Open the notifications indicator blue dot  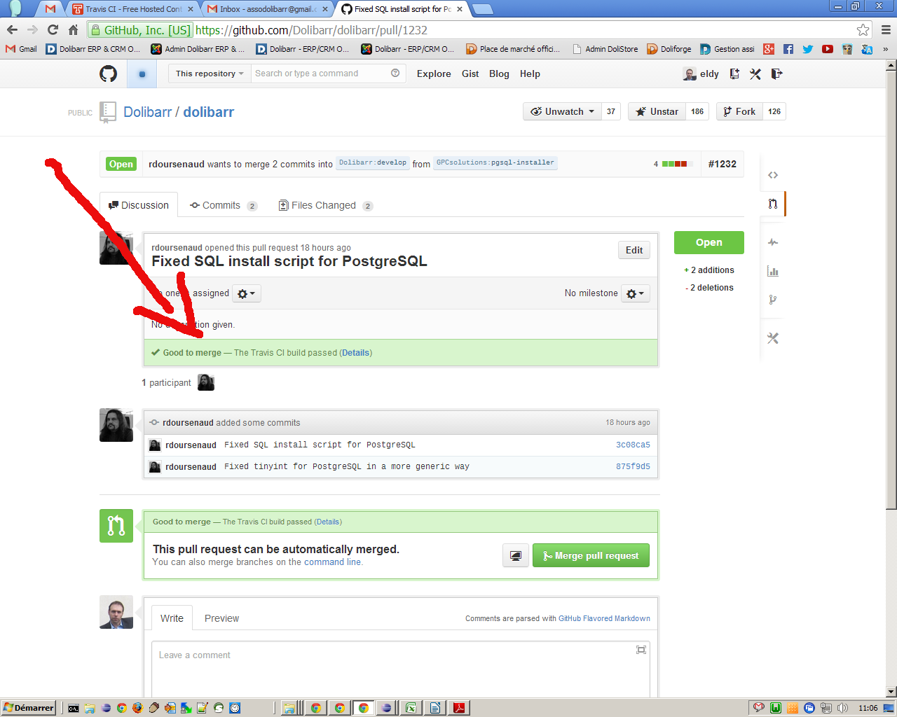142,74
